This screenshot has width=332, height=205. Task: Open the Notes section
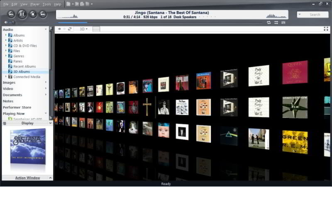click(8, 101)
